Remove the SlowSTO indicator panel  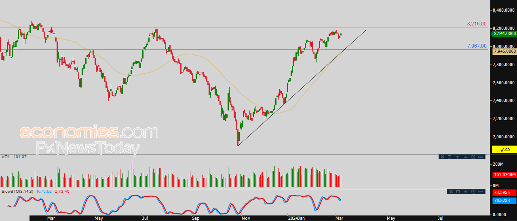coord(451,192)
